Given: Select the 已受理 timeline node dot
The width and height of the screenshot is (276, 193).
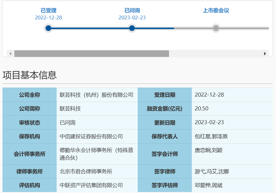Looking at the screenshot, I should click(x=48, y=28).
